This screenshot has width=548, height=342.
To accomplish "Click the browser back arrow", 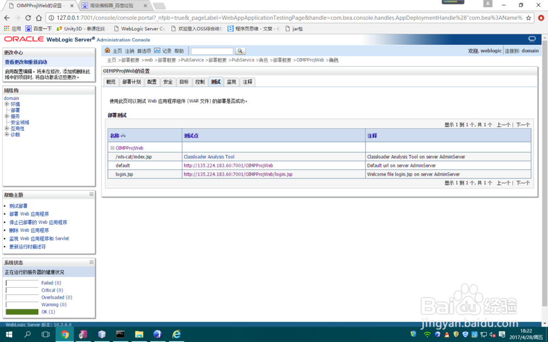I will [x=7, y=18].
